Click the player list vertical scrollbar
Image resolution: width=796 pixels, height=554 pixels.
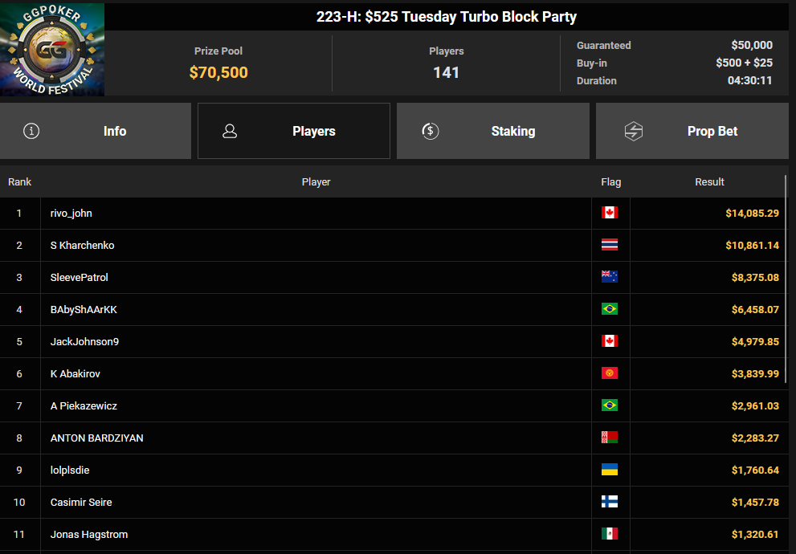click(x=786, y=279)
